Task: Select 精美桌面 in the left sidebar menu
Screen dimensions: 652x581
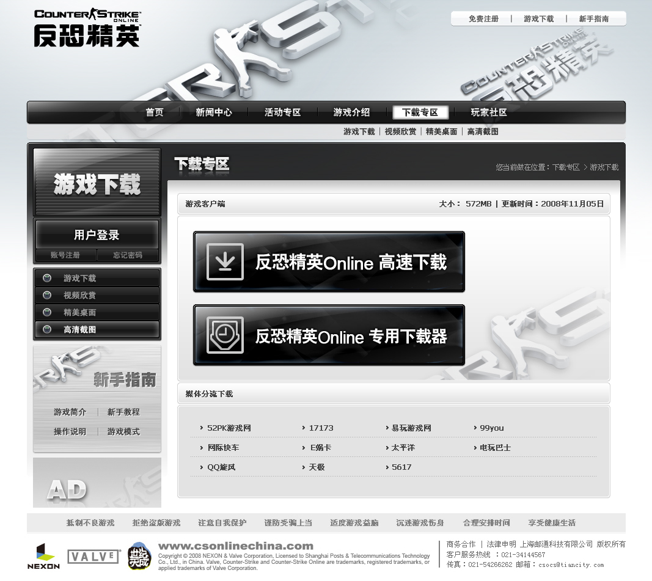Action: (x=97, y=312)
